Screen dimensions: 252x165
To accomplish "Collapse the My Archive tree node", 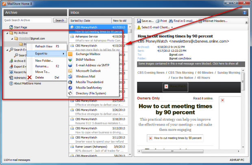I will (7, 33).
